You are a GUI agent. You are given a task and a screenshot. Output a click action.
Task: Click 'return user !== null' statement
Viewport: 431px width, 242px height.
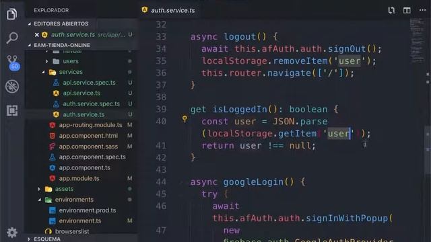(259, 145)
